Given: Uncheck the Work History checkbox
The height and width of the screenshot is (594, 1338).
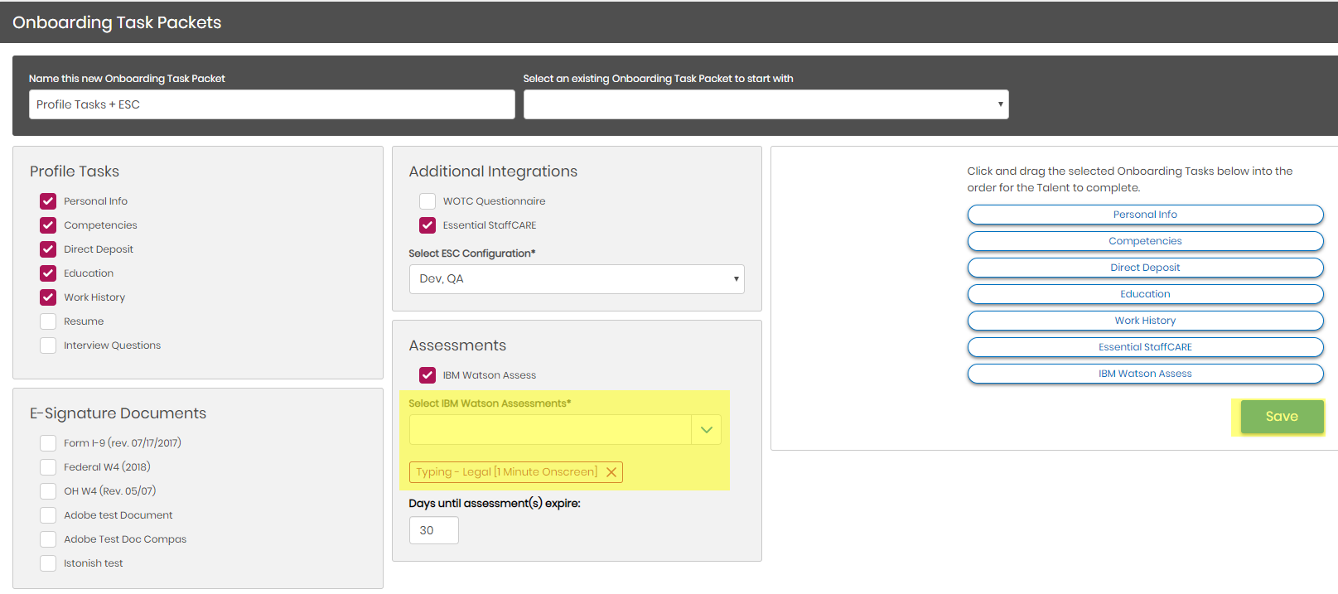Looking at the screenshot, I should (x=48, y=297).
